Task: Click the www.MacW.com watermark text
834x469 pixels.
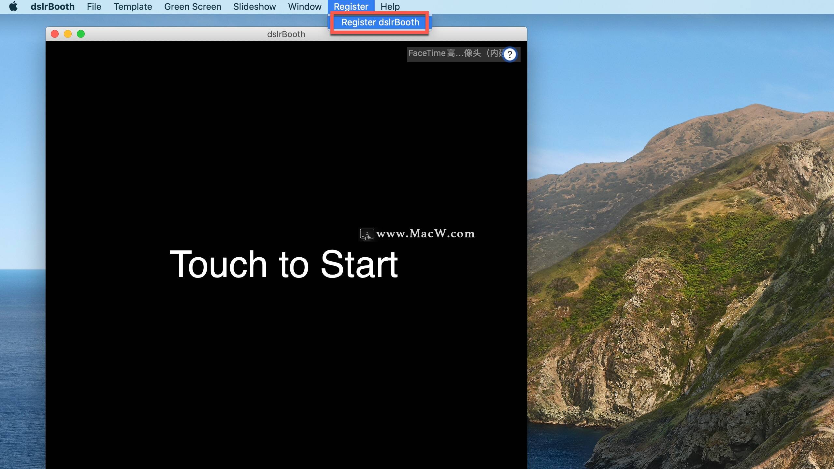Action: click(x=425, y=234)
